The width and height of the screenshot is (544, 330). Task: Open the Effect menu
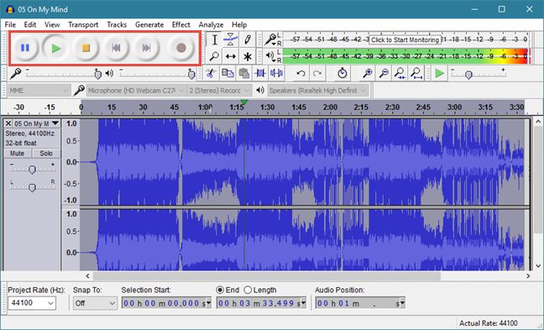click(x=181, y=24)
